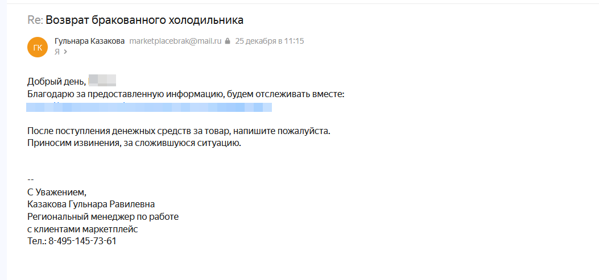Click the orange ГК sender avatar

point(38,47)
